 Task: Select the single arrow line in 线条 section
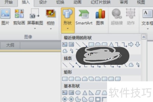(71, 65)
